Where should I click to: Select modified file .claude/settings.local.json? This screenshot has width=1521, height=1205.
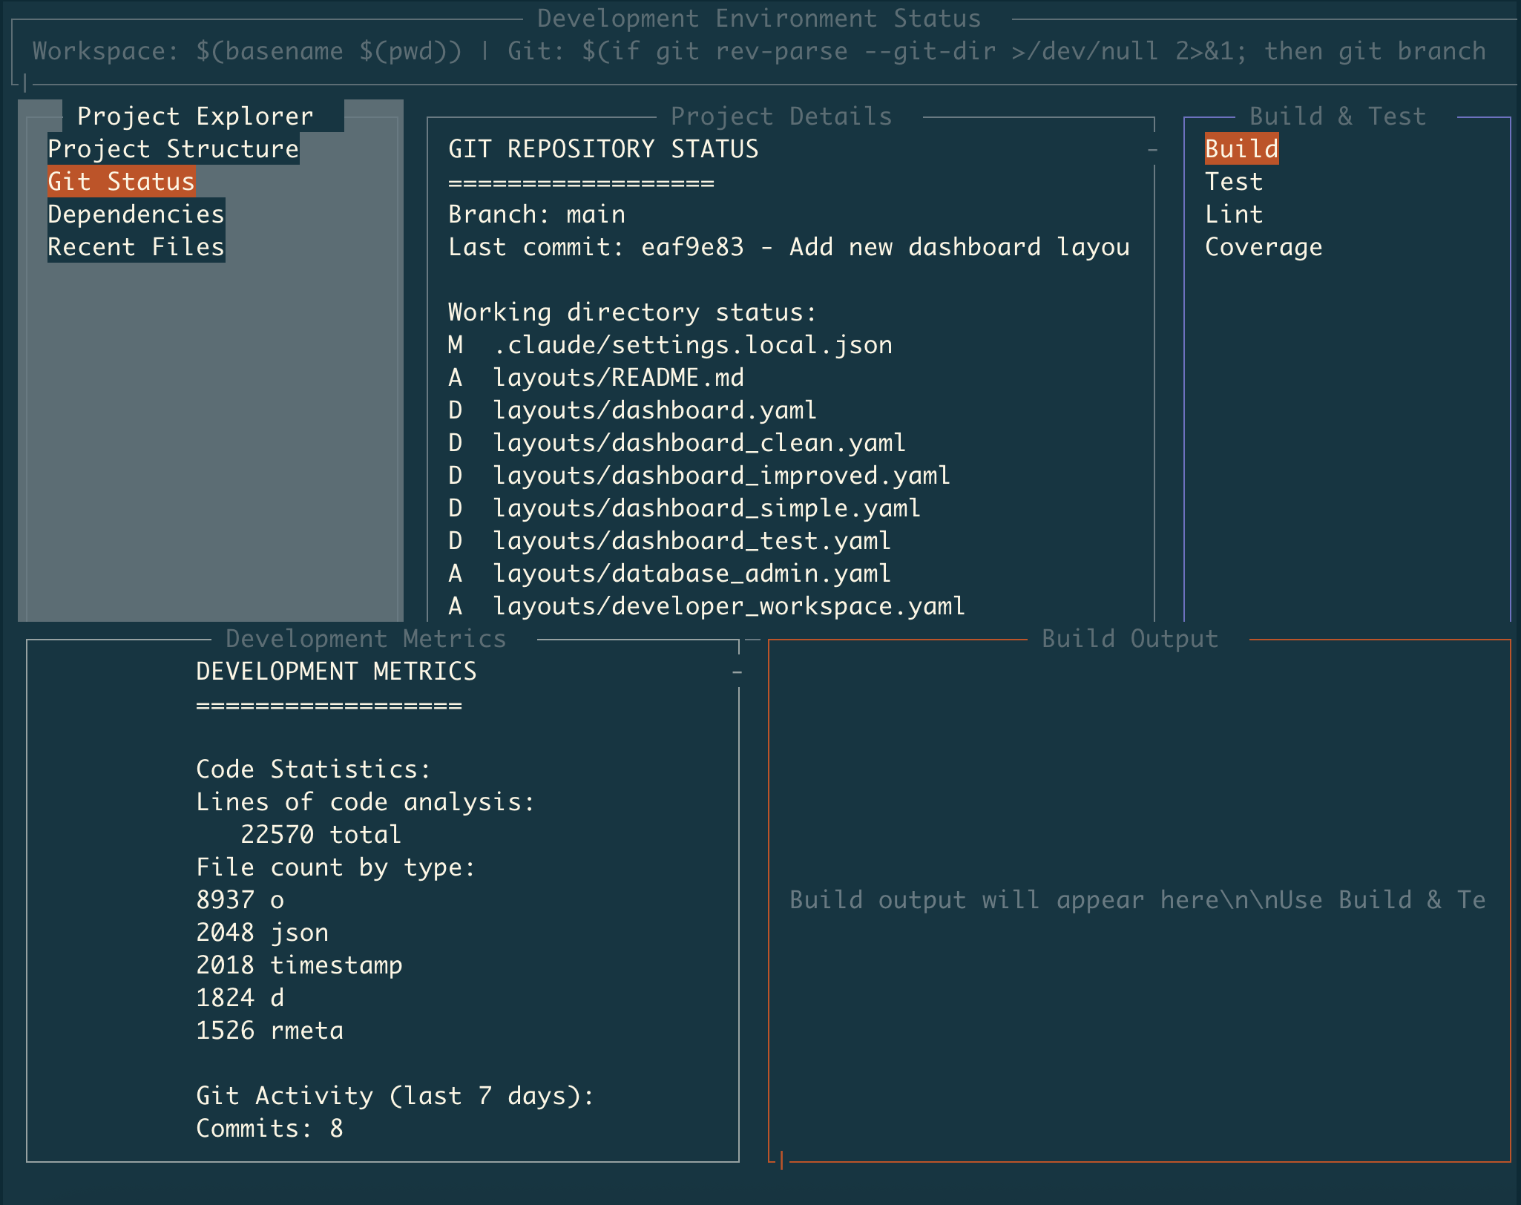pos(670,344)
